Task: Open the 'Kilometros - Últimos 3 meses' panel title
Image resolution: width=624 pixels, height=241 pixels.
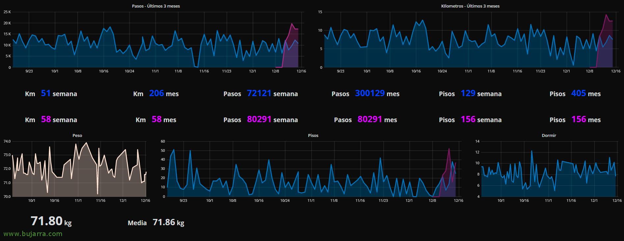Action: point(470,6)
